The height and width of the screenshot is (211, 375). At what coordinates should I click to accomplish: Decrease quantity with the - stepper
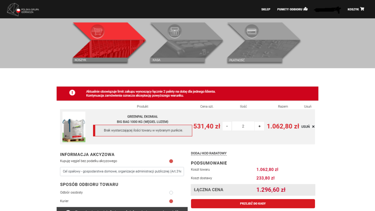(227, 126)
